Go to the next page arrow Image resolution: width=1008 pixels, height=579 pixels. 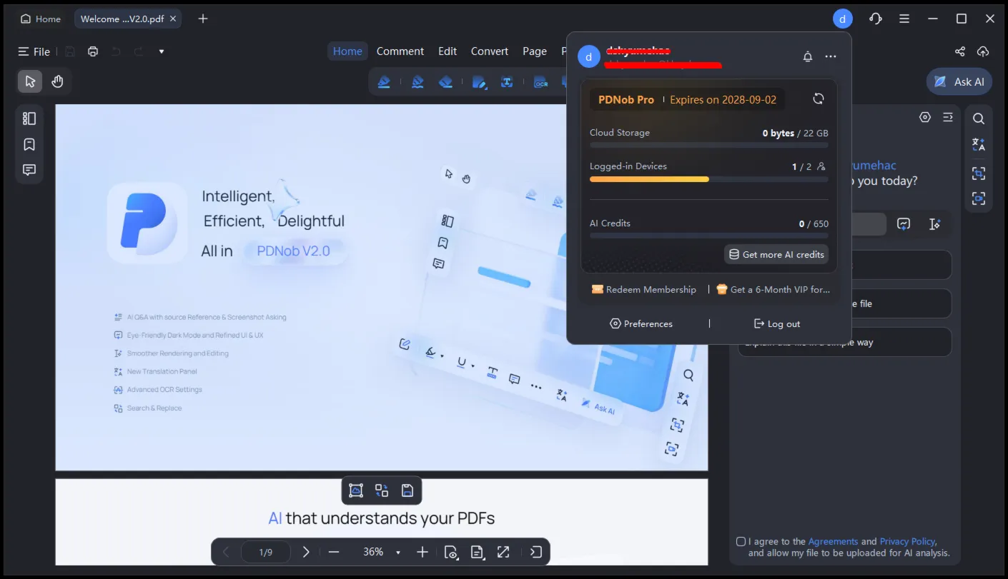[306, 552]
